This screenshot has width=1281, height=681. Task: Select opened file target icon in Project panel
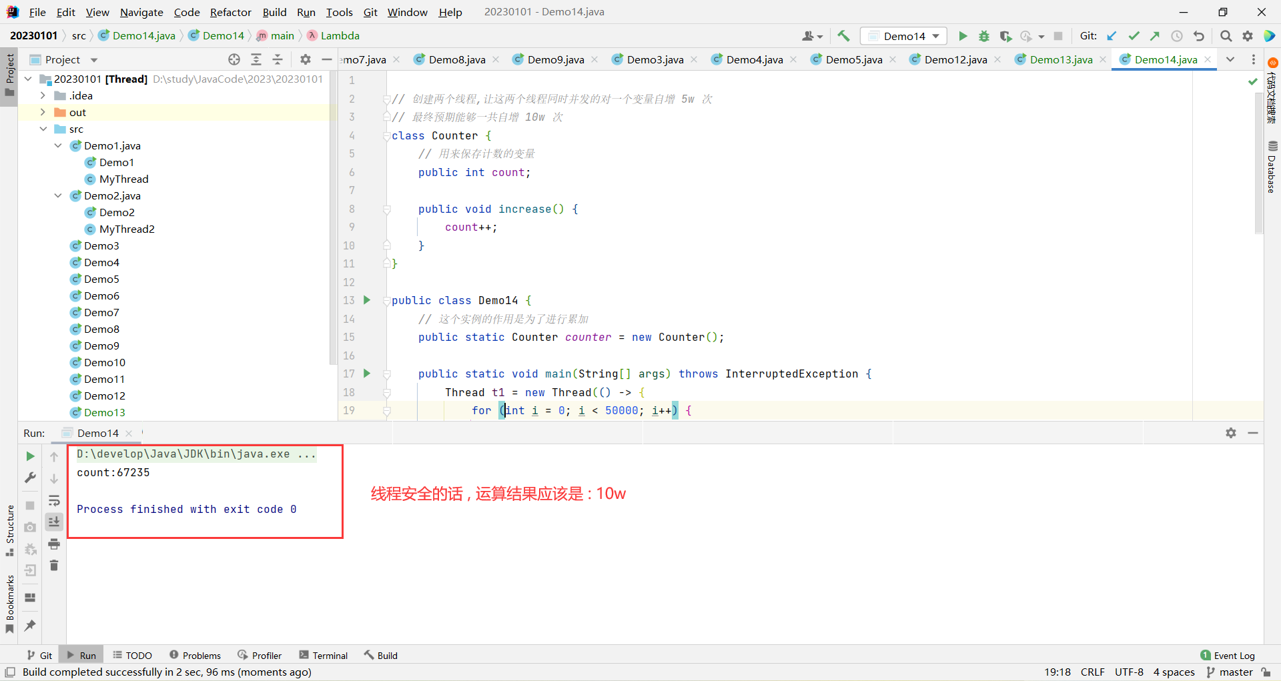click(234, 59)
